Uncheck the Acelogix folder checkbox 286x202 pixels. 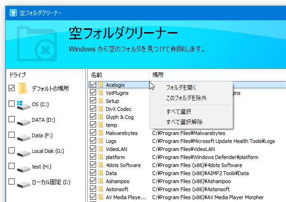pyautogui.click(x=93, y=84)
